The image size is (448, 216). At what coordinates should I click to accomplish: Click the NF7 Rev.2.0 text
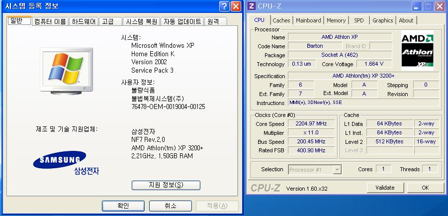[x=148, y=140]
